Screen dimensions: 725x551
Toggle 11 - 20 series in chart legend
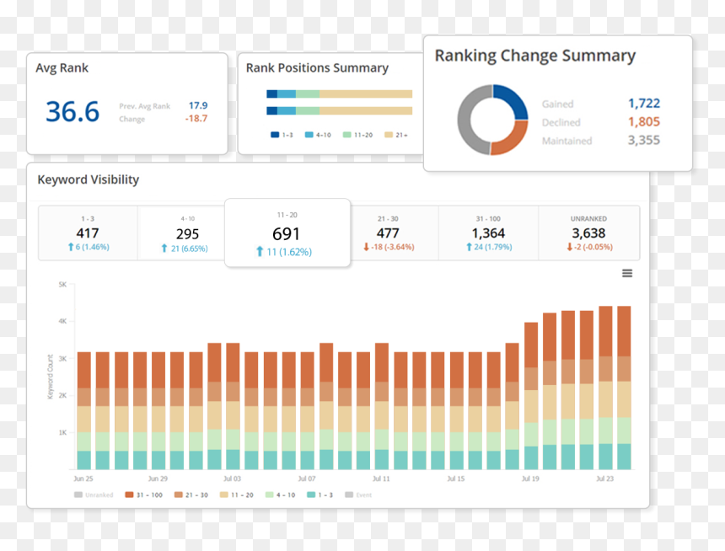[x=236, y=495]
